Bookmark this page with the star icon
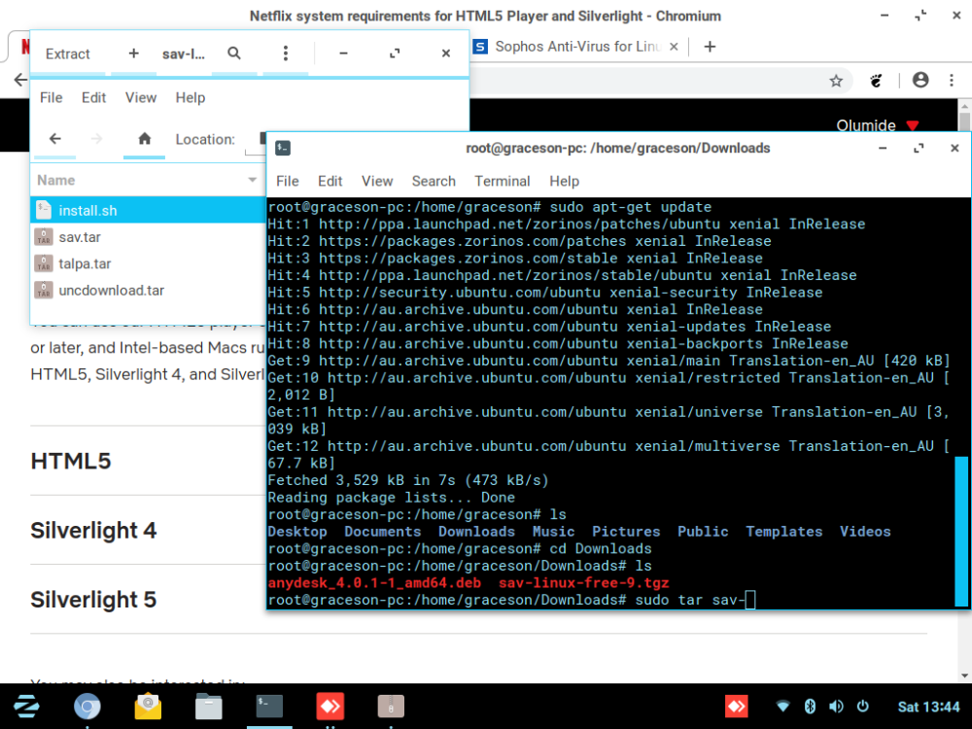This screenshot has height=729, width=972. click(836, 81)
